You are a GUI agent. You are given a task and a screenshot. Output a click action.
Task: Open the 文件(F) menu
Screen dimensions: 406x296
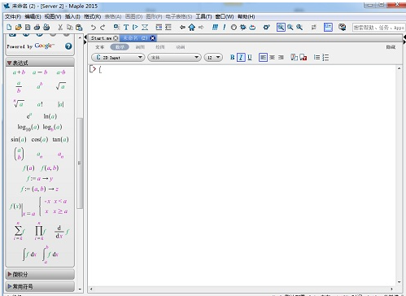[13, 16]
